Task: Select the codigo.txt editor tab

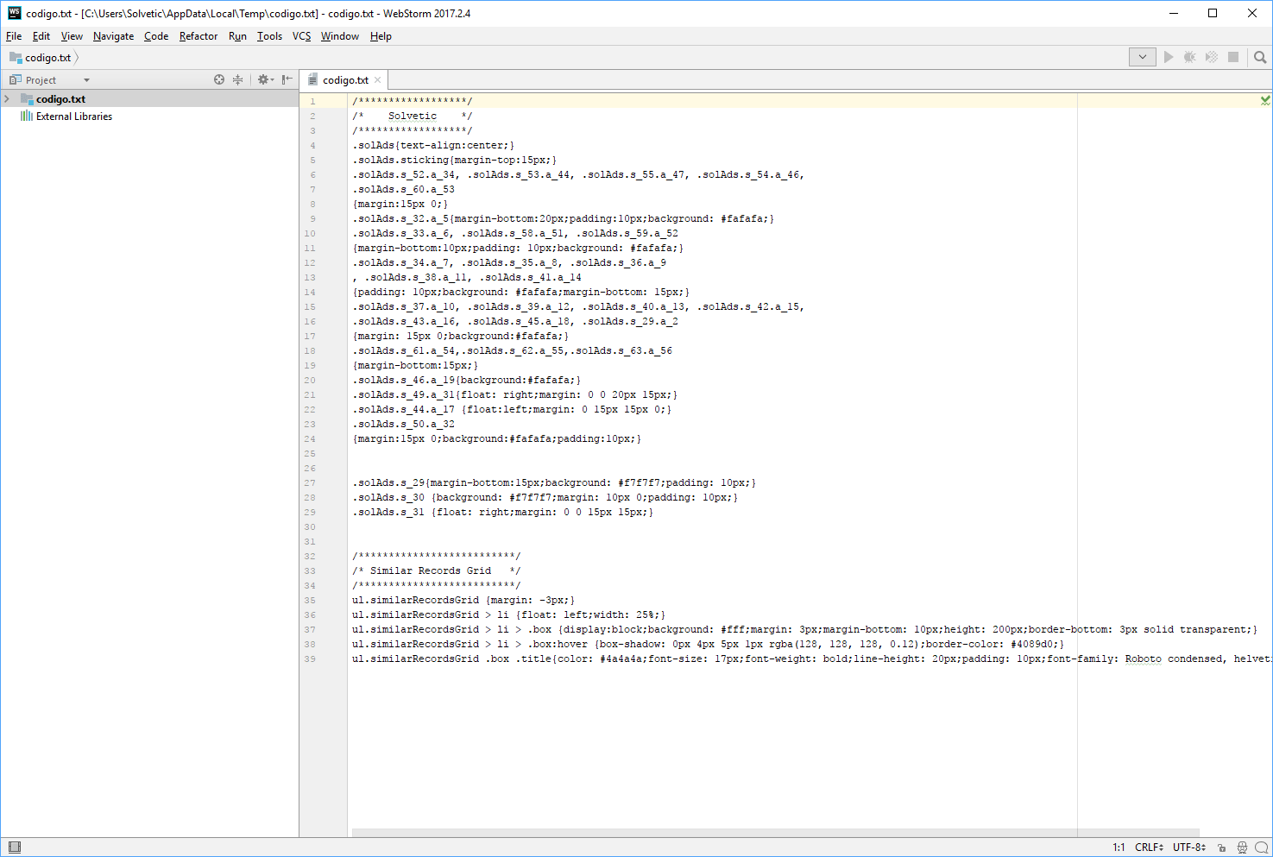Action: coord(345,79)
